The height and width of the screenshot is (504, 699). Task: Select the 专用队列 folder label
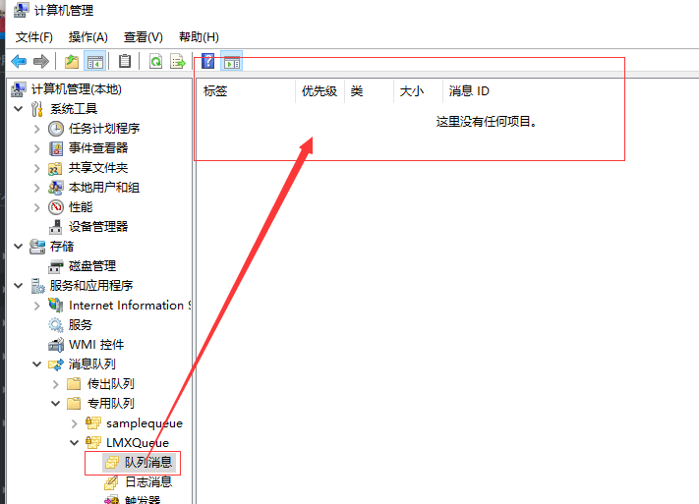pos(110,404)
